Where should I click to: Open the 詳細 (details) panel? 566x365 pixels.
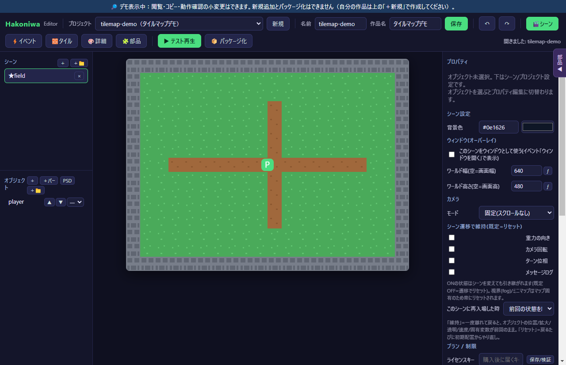tap(97, 41)
